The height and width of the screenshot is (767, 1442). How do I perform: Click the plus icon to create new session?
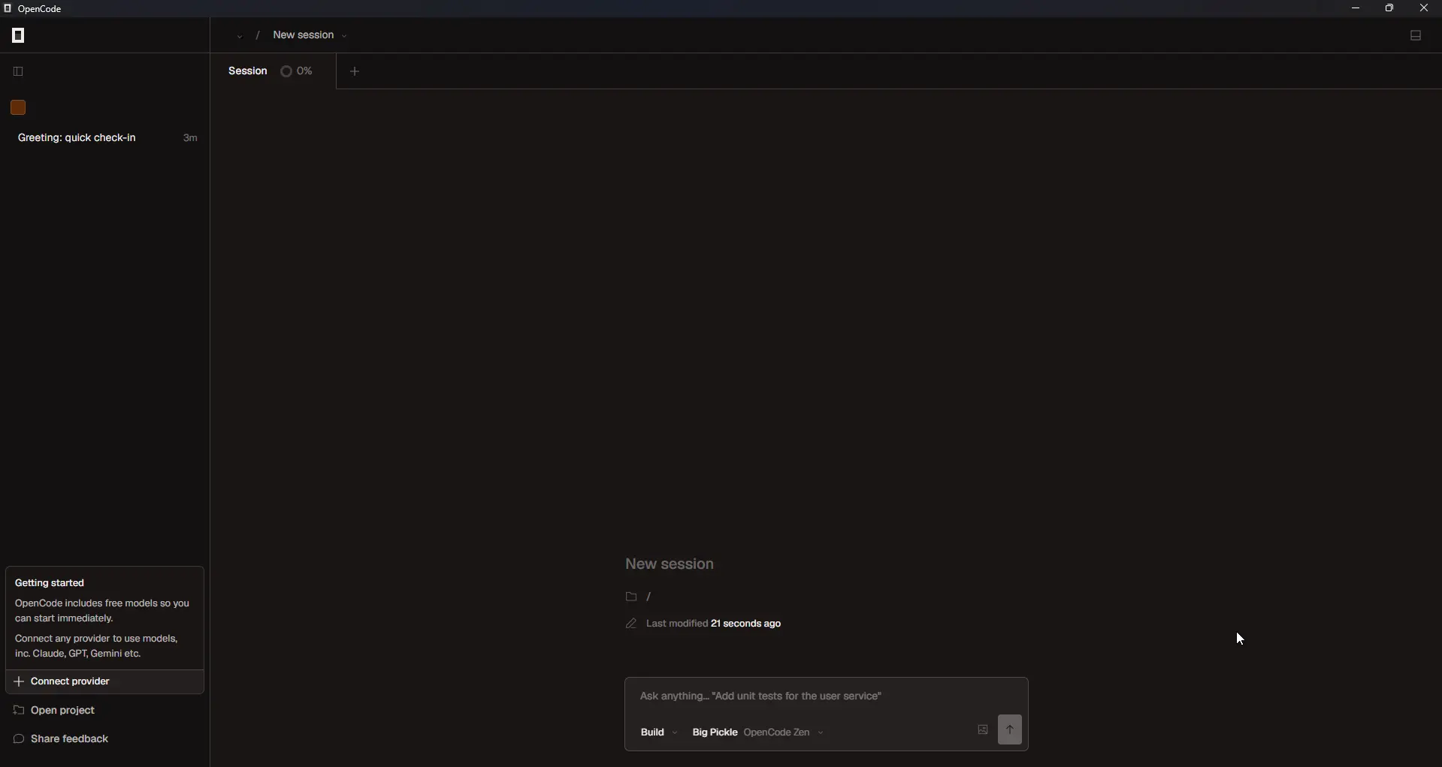point(355,71)
